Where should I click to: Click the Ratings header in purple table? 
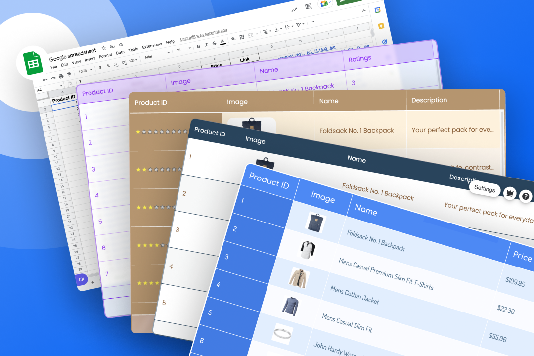coord(359,59)
